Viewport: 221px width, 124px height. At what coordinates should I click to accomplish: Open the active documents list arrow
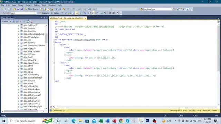(x=218, y=18)
